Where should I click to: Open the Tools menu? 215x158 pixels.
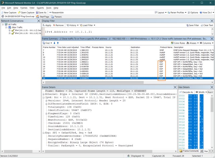48,8
